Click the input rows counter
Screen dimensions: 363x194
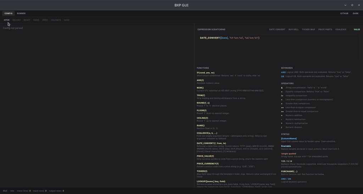pyautogui.click(x=40, y=191)
